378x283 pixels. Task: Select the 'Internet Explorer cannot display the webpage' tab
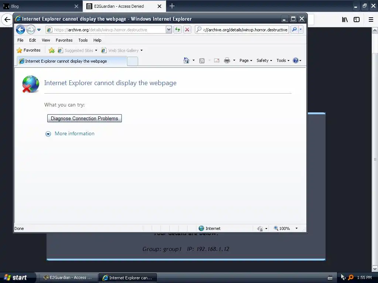72,61
